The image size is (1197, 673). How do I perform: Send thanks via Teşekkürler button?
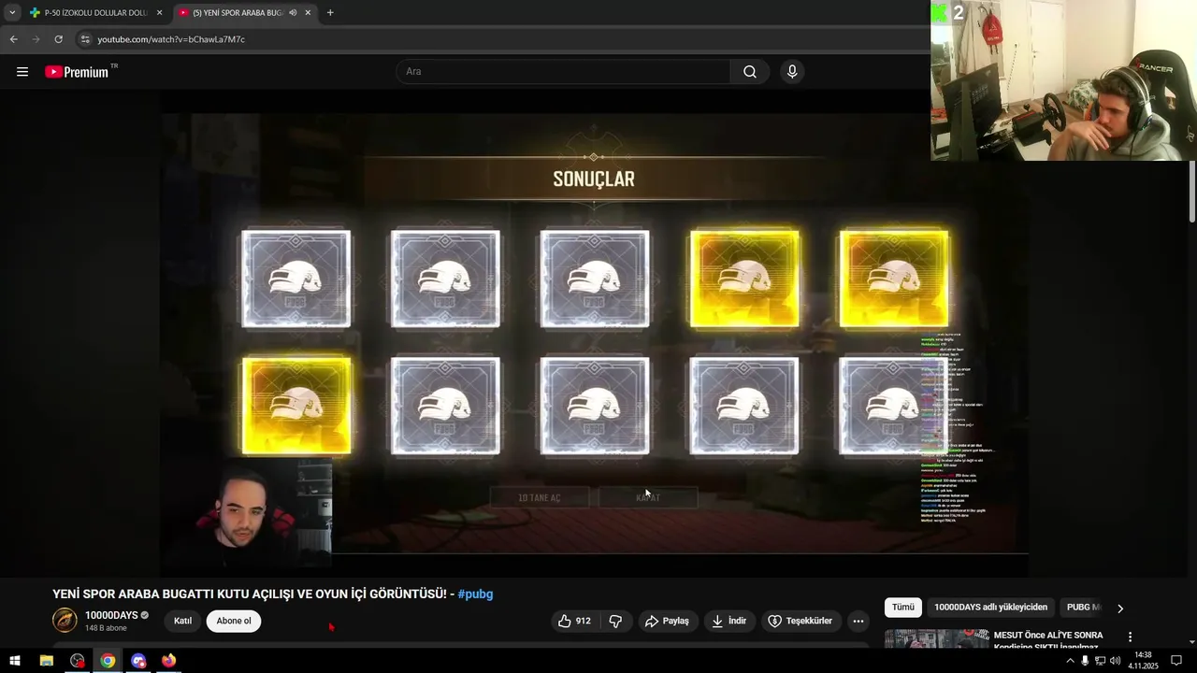[800, 621]
